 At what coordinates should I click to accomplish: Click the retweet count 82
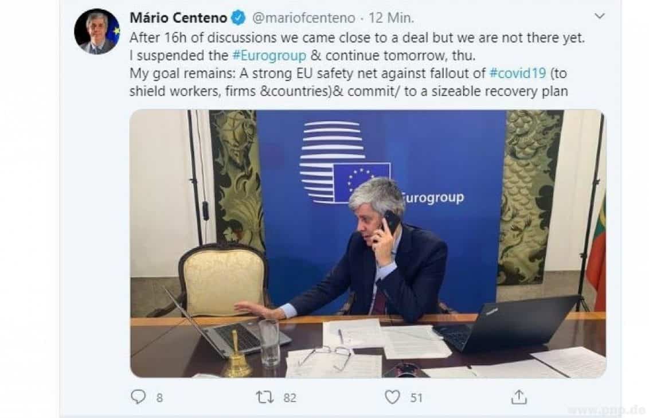[x=290, y=398]
